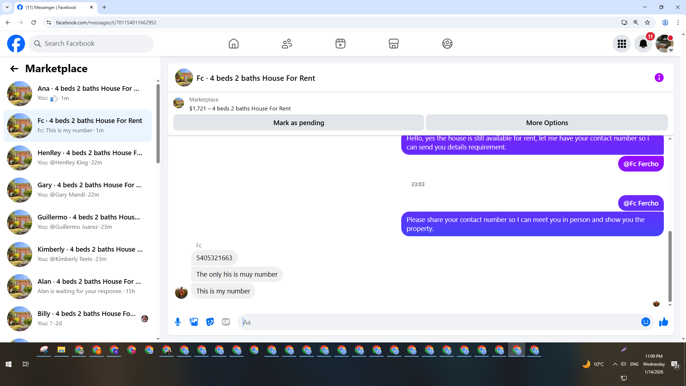Click Mark as pending button

[298, 123]
